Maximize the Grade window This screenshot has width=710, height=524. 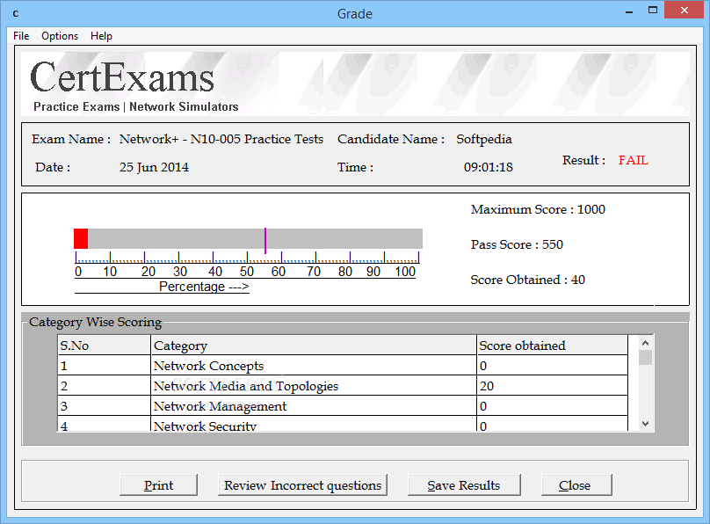tap(653, 11)
